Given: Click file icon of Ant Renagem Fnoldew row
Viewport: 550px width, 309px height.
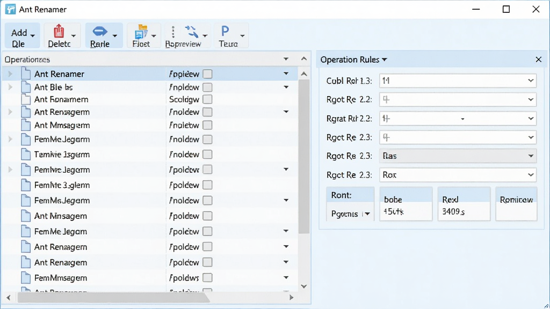Looking at the screenshot, I should click(x=26, y=112).
